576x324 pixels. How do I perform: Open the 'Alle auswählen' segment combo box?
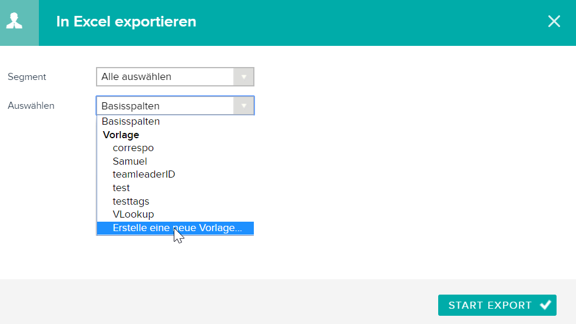175,76
